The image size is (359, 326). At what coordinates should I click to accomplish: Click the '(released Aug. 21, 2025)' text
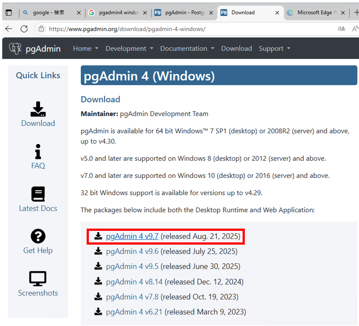[x=200, y=236]
